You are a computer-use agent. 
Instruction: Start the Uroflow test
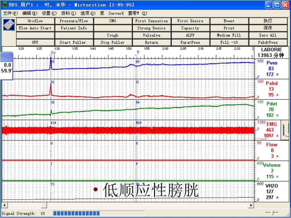coord(36,21)
